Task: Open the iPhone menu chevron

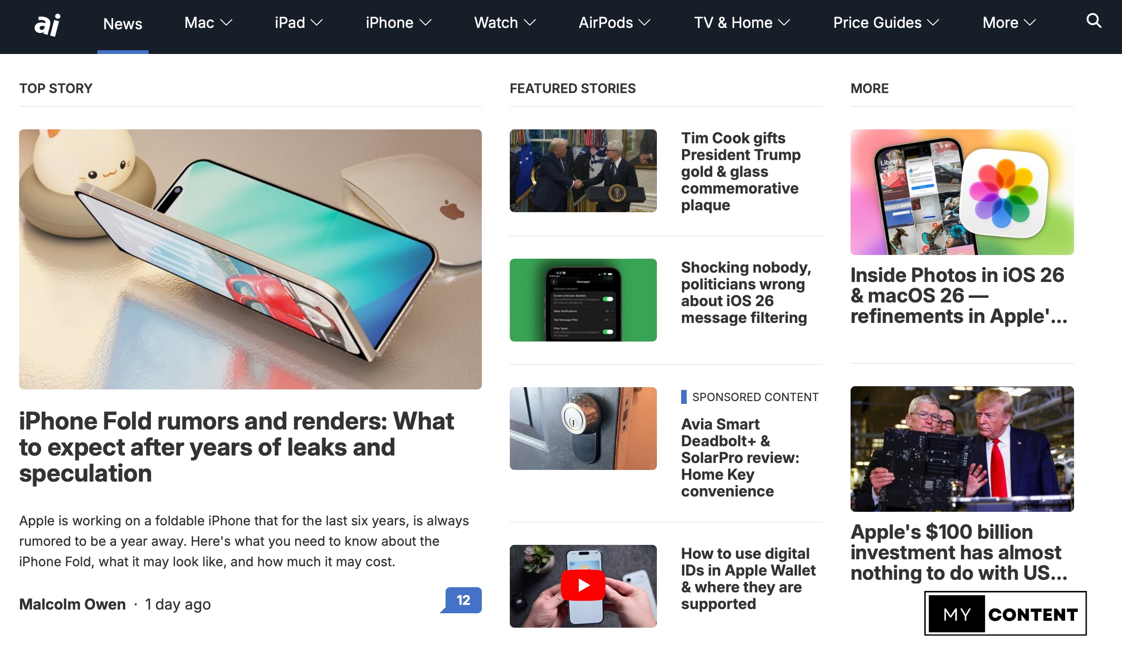Action: (426, 23)
